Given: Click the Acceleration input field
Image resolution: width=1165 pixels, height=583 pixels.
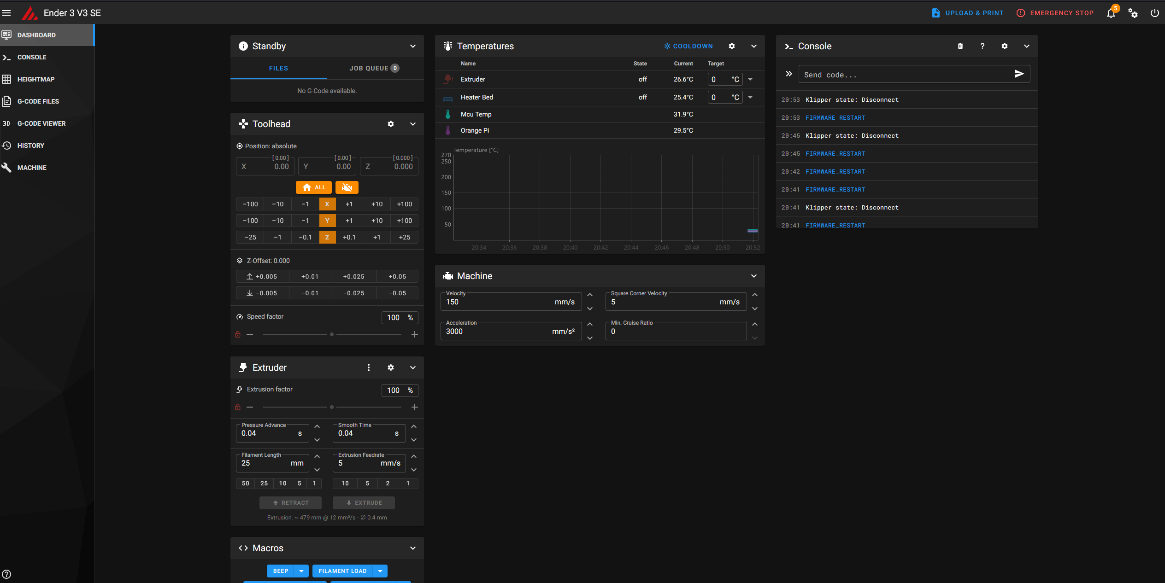Looking at the screenshot, I should [511, 331].
